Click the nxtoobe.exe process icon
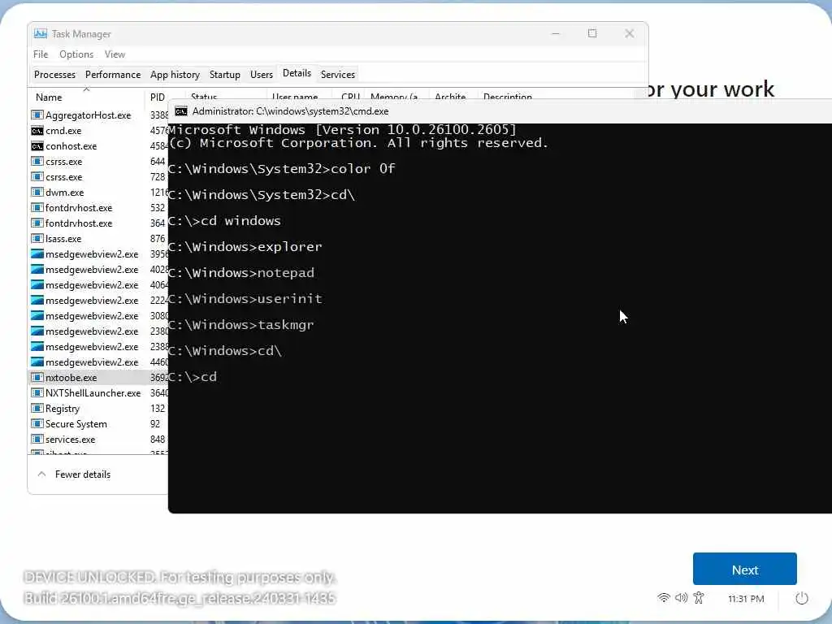 (x=37, y=378)
